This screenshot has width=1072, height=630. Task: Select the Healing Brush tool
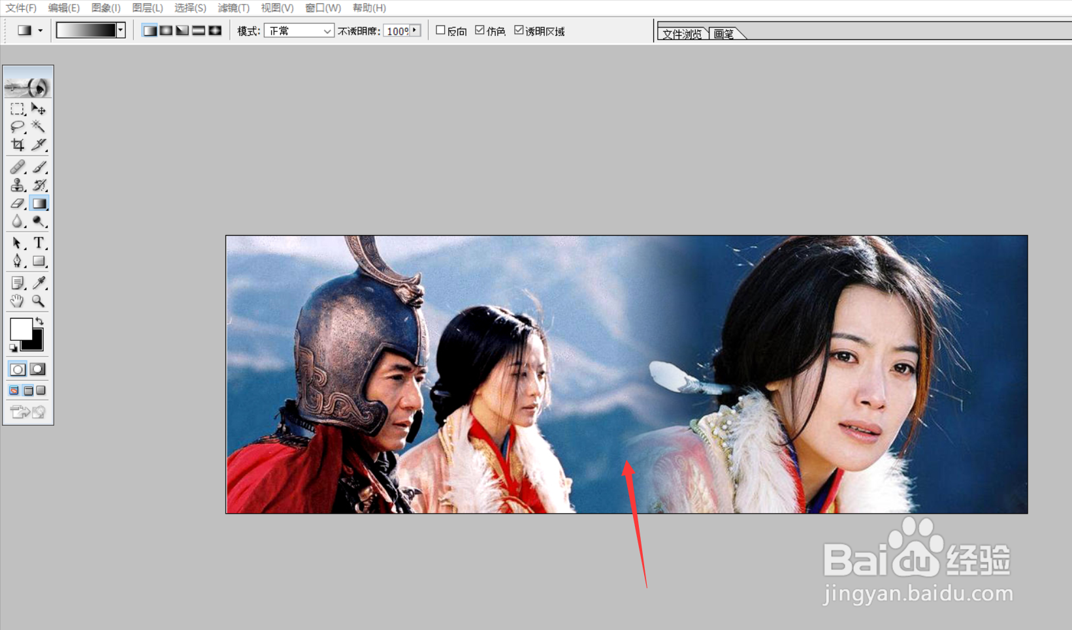coord(18,167)
